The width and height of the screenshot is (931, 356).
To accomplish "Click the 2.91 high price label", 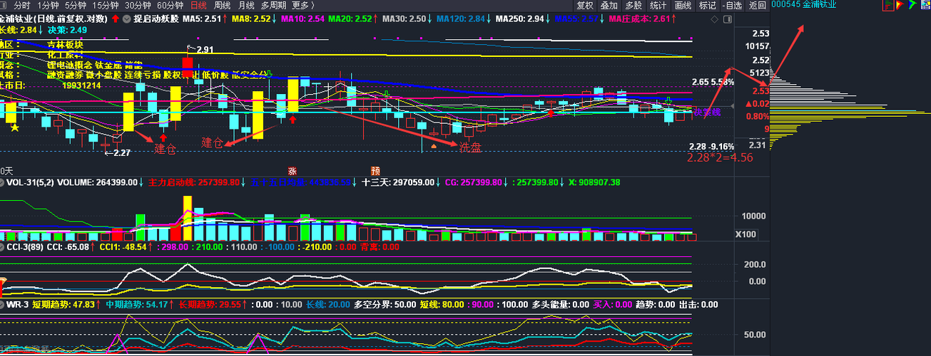I will [x=205, y=50].
